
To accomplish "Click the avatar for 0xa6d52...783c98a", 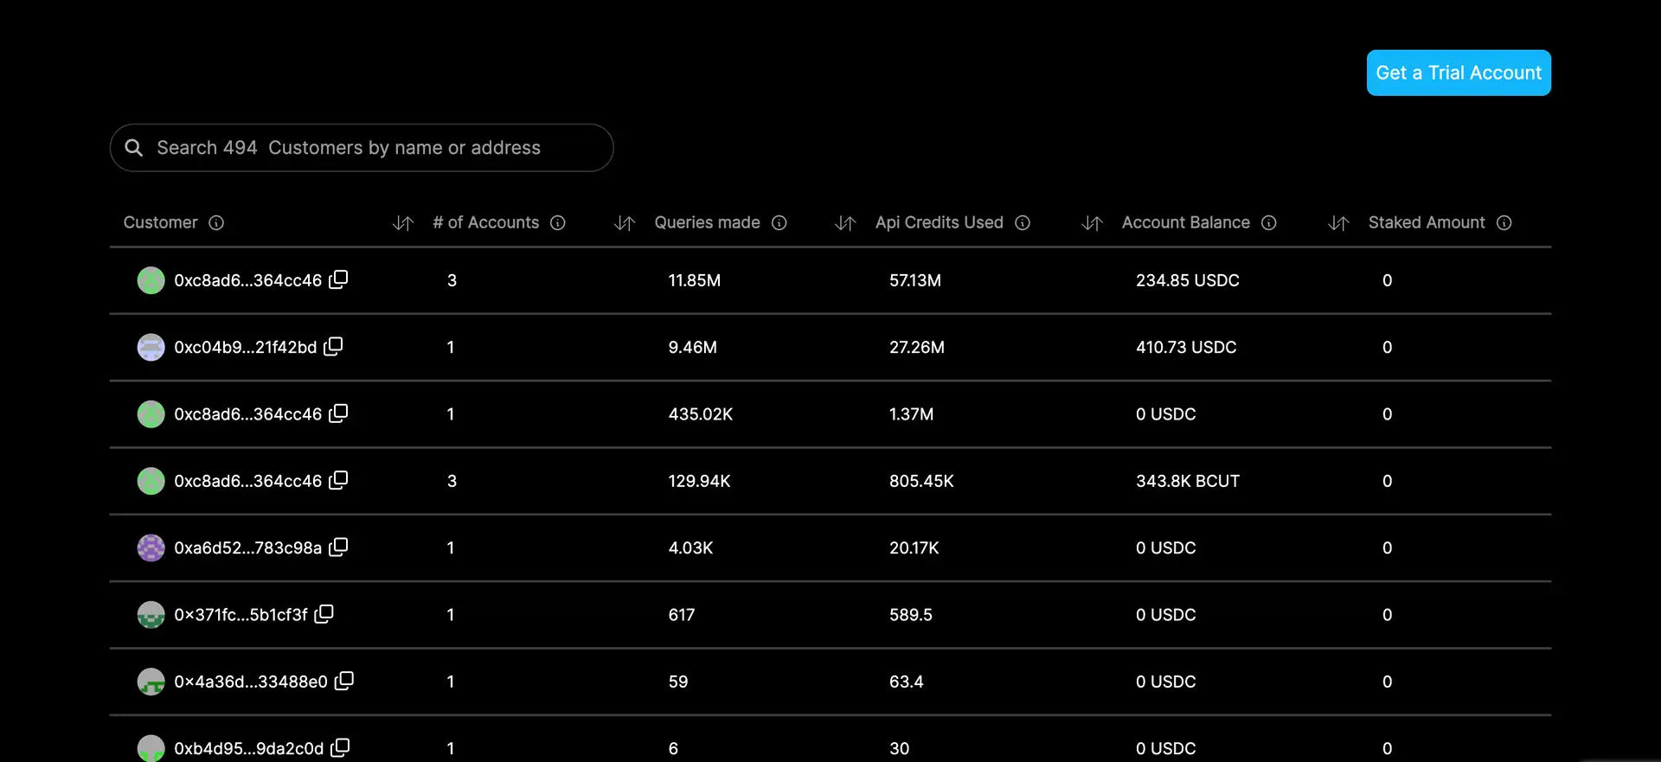I will pos(151,548).
